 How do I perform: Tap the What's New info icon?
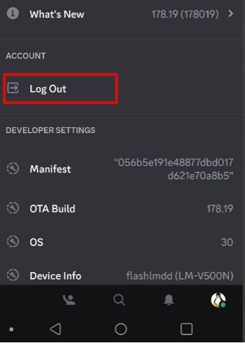[12, 14]
